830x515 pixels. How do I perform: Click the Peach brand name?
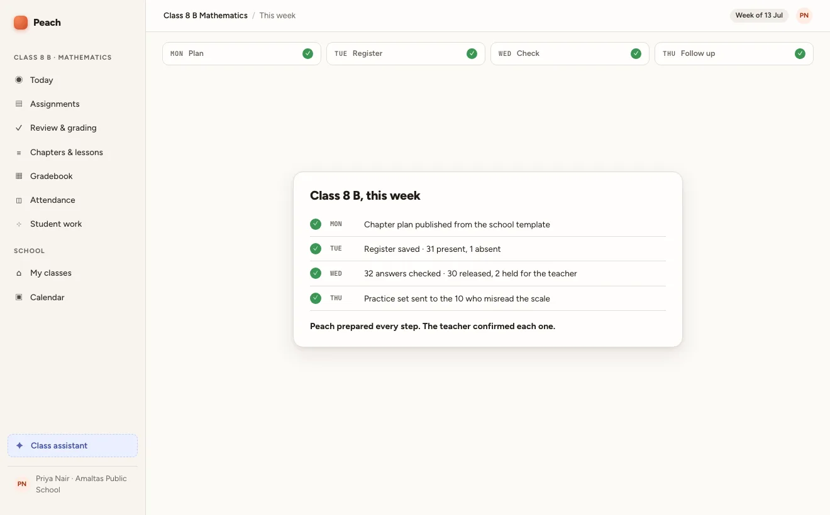(x=47, y=23)
